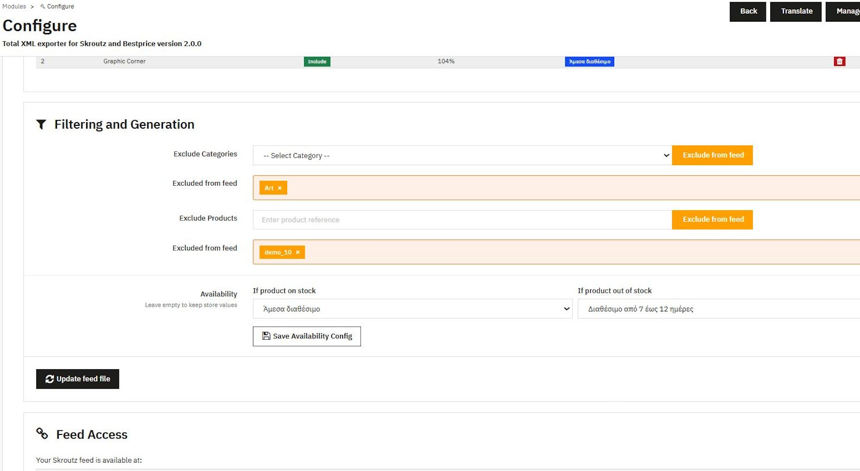This screenshot has height=471, width=860.
Task: Navigate to Modules in breadcrumb
Action: 14,6
